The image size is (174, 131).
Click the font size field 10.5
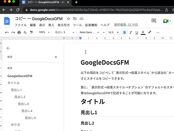111,32
